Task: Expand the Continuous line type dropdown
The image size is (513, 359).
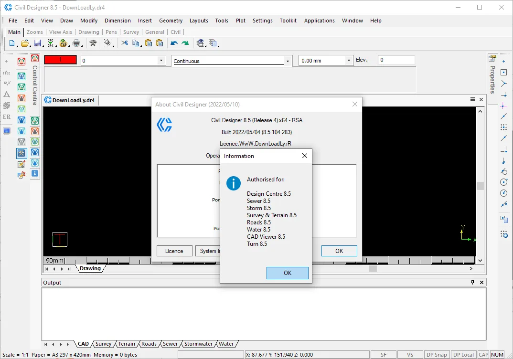Action: point(288,61)
